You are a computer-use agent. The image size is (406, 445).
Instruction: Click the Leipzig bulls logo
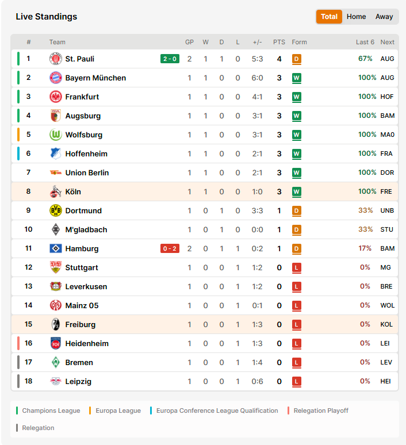(56, 381)
